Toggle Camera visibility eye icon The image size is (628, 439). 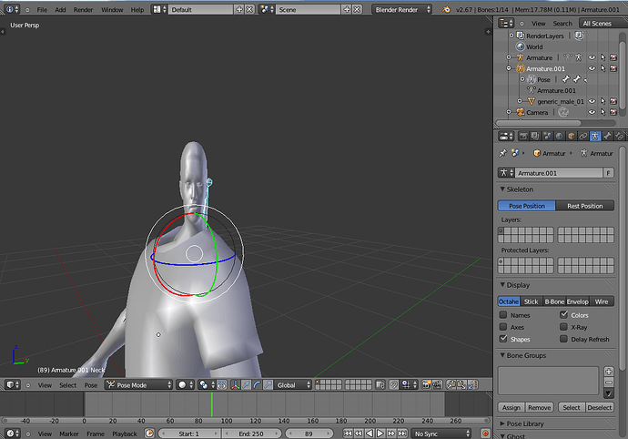tap(592, 112)
